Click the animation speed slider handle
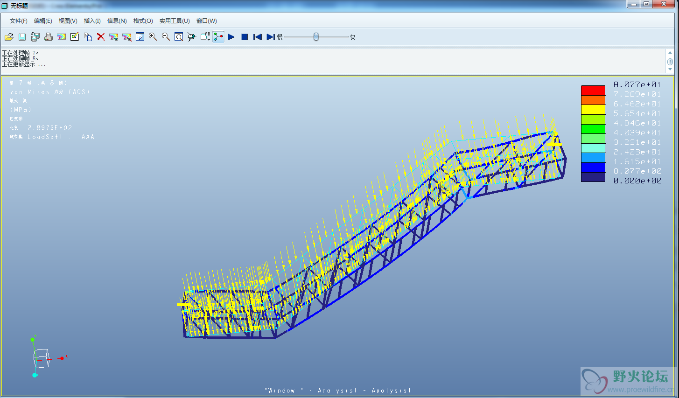The width and height of the screenshot is (679, 398). click(316, 36)
